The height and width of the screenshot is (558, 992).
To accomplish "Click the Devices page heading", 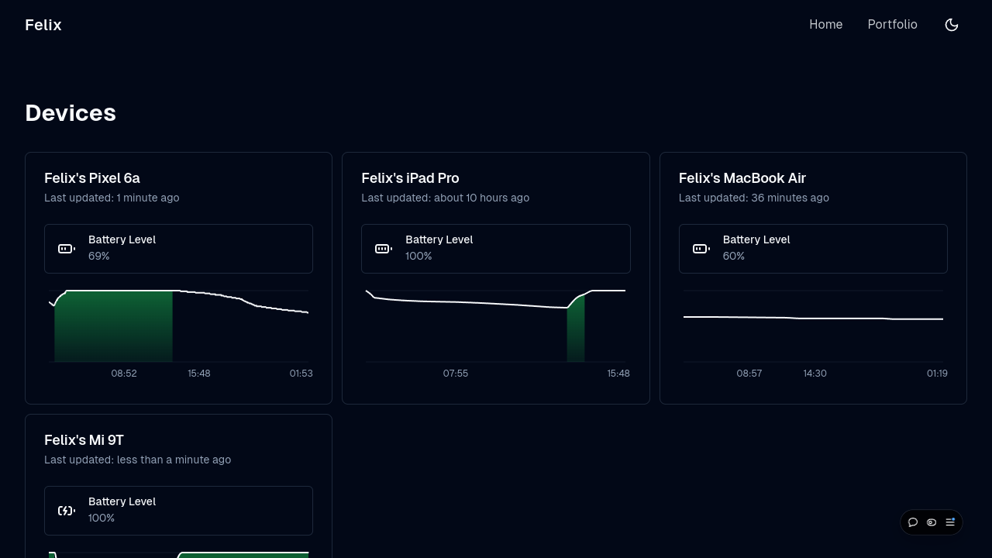I will pyautogui.click(x=71, y=113).
